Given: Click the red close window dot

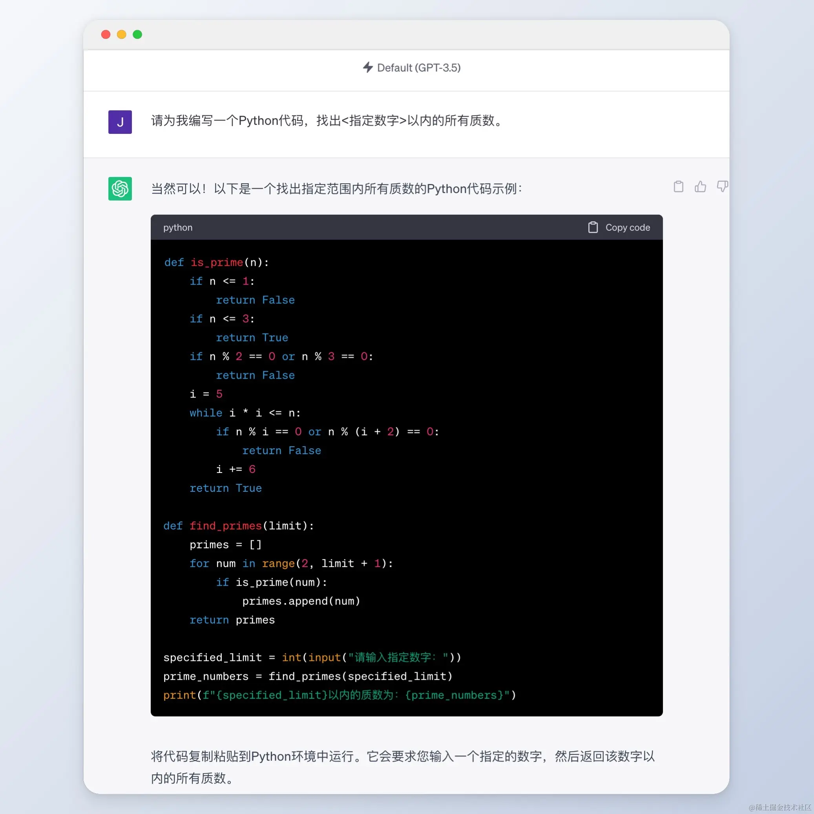Looking at the screenshot, I should (x=106, y=35).
